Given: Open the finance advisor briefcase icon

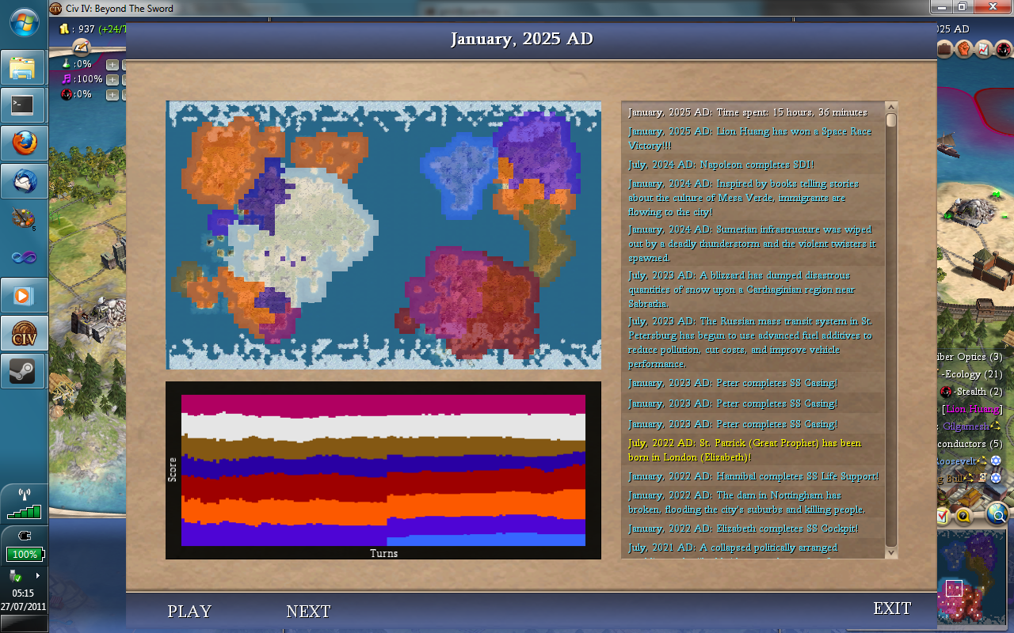Looking at the screenshot, I should pos(944,49).
